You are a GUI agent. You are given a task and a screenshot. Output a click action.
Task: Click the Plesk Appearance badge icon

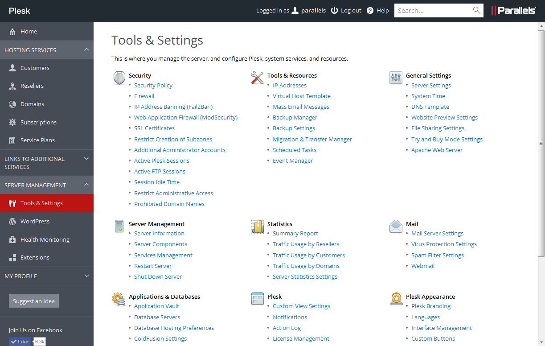[x=396, y=299]
